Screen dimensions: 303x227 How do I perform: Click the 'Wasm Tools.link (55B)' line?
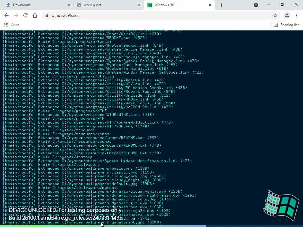pyautogui.click(x=89, y=103)
